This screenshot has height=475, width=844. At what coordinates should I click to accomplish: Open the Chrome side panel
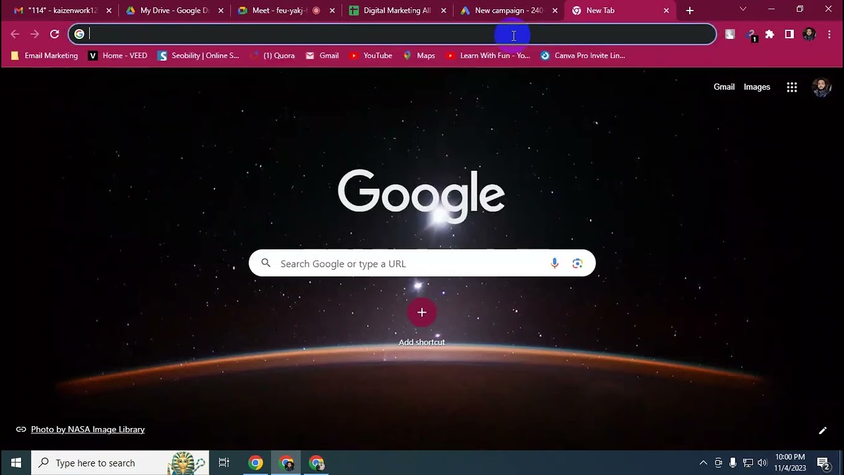point(789,34)
